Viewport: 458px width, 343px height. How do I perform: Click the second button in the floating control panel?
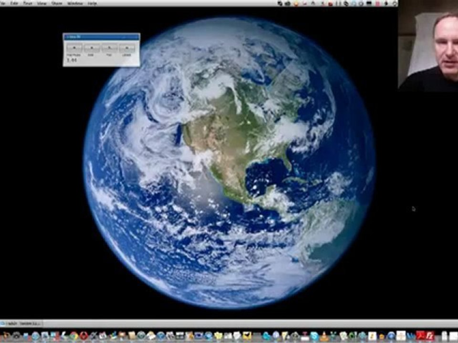pos(92,48)
